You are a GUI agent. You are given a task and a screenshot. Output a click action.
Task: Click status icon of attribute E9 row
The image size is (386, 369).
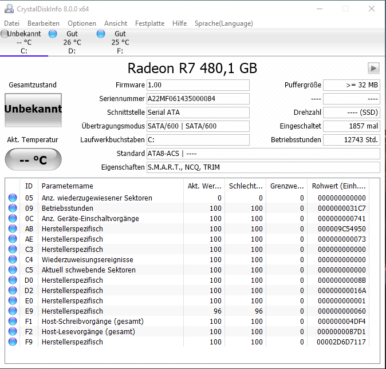[13, 311]
